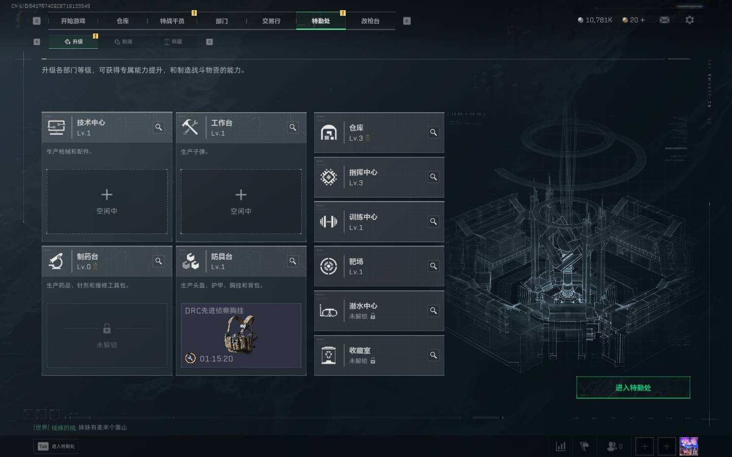Image resolution: width=732 pixels, height=457 pixels.
Task: Open the settings gear icon
Action: tap(689, 20)
